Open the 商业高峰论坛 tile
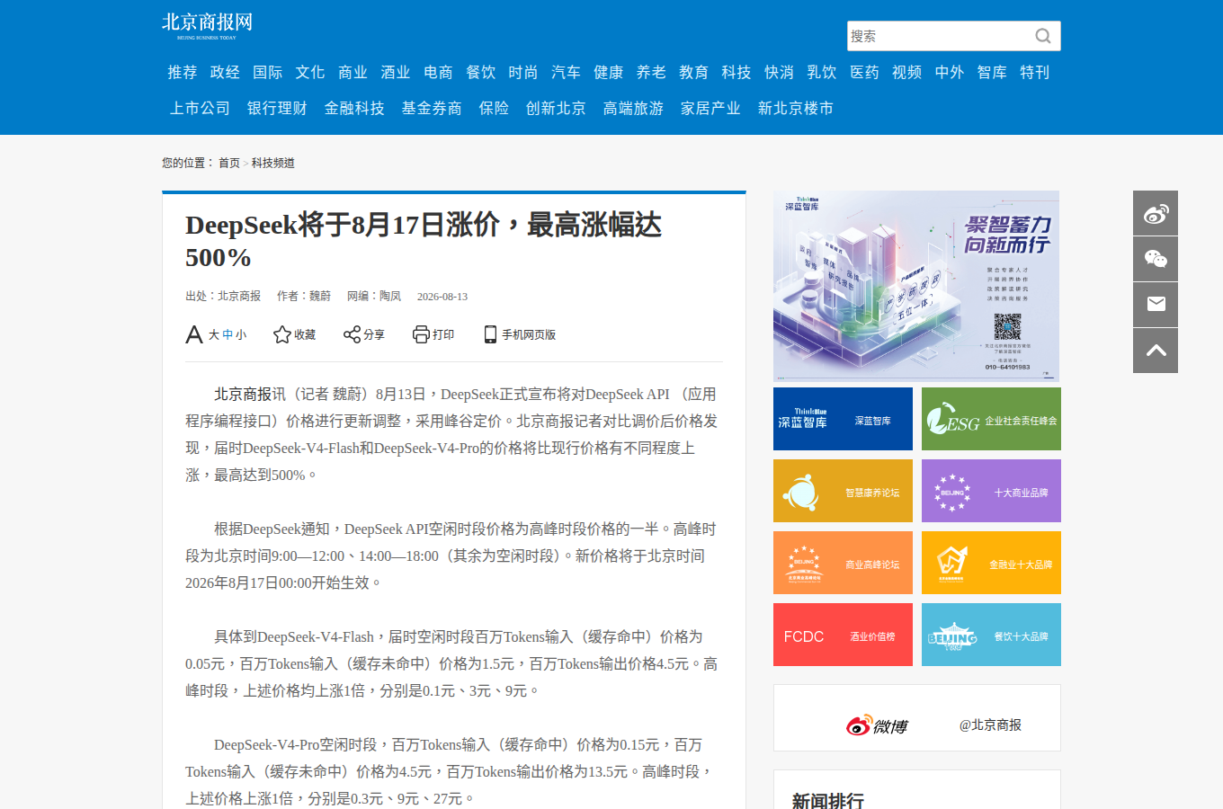 coord(843,563)
